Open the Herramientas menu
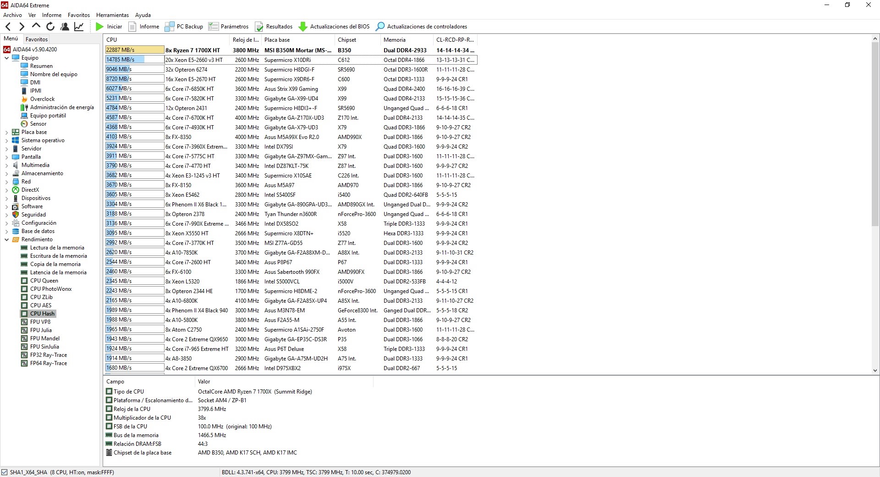 pos(112,15)
